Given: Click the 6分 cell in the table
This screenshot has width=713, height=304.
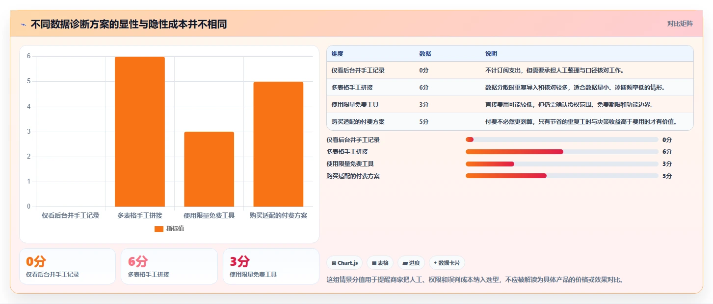Looking at the screenshot, I should [424, 88].
